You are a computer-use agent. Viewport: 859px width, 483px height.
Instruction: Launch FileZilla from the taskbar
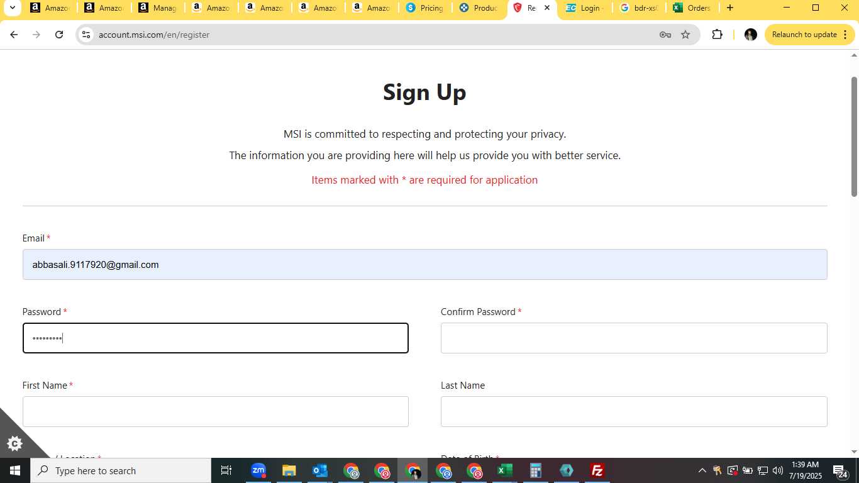(597, 470)
